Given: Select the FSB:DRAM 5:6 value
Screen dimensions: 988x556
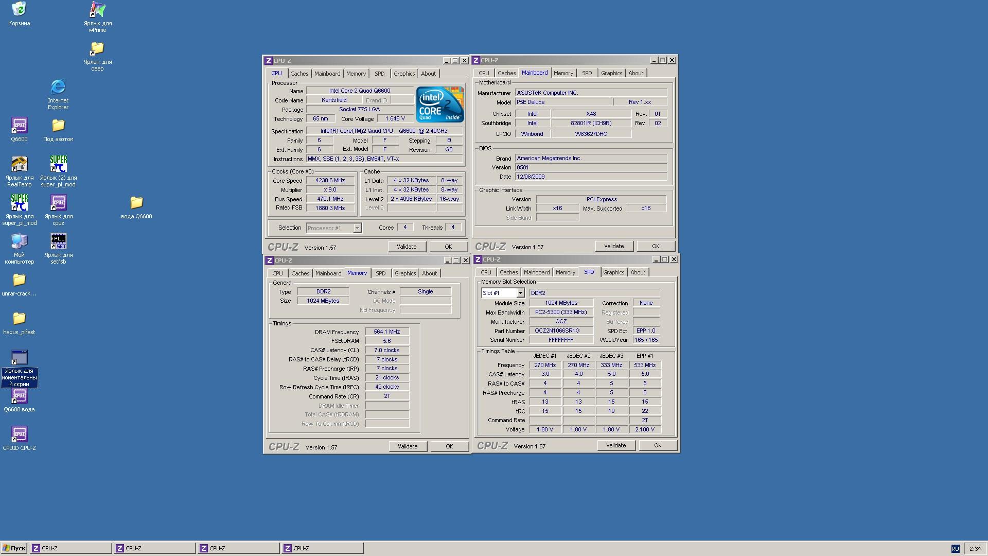Looking at the screenshot, I should click(387, 341).
